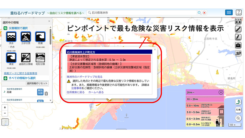This screenshot has width=245, height=138.
Task: Open the base map thumbnail switcher
Action: (x=5, y=122)
